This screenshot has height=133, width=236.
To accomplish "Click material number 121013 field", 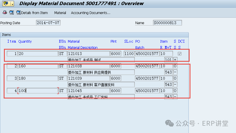I will point(88,54).
